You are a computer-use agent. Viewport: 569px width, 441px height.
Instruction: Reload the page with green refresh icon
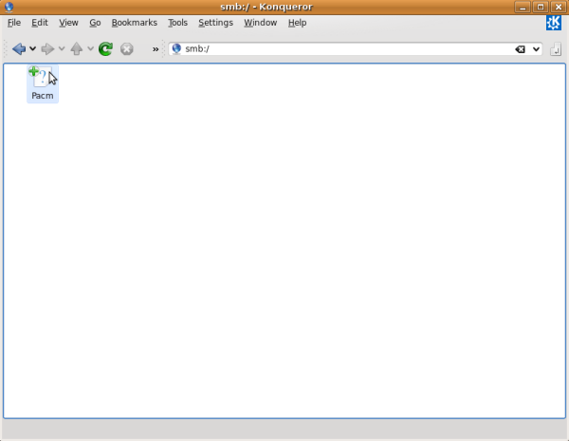pyautogui.click(x=106, y=48)
